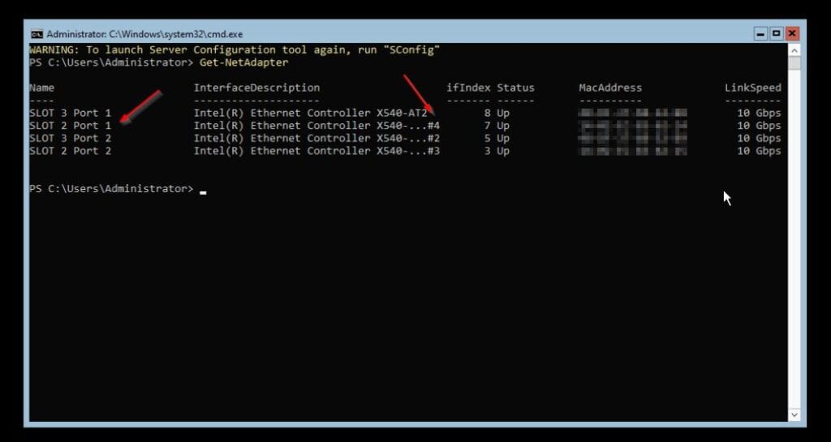Maximize the cmd.exe window

pos(777,34)
